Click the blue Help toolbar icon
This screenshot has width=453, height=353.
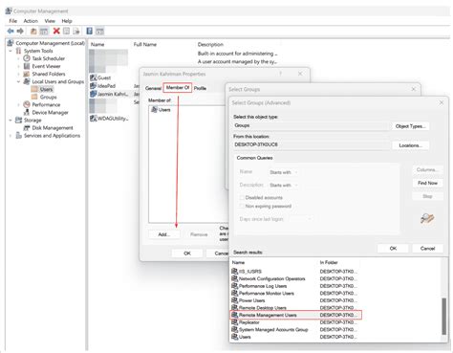click(x=90, y=31)
